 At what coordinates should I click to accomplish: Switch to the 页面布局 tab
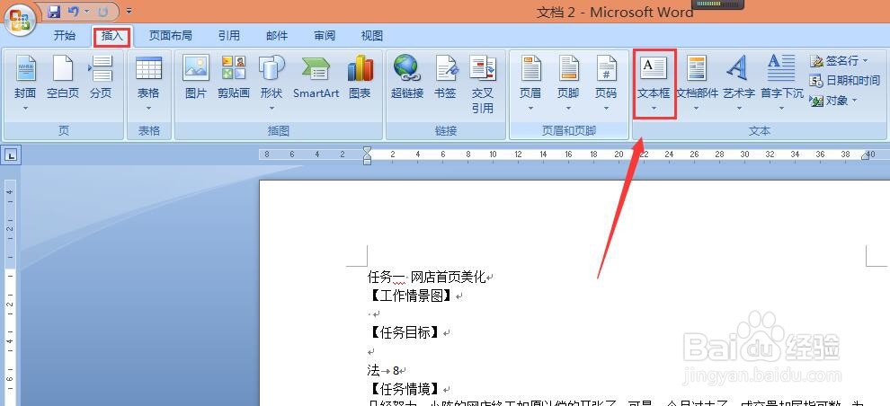click(x=170, y=36)
